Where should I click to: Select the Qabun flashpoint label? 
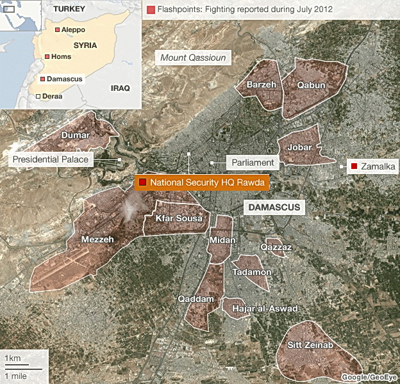312,85
